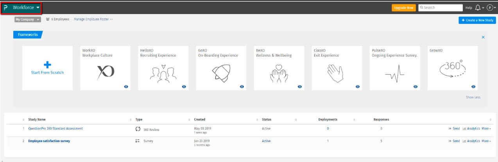Expand More menu for 360 Assessment
This screenshot has height=162, width=498.
(x=486, y=129)
